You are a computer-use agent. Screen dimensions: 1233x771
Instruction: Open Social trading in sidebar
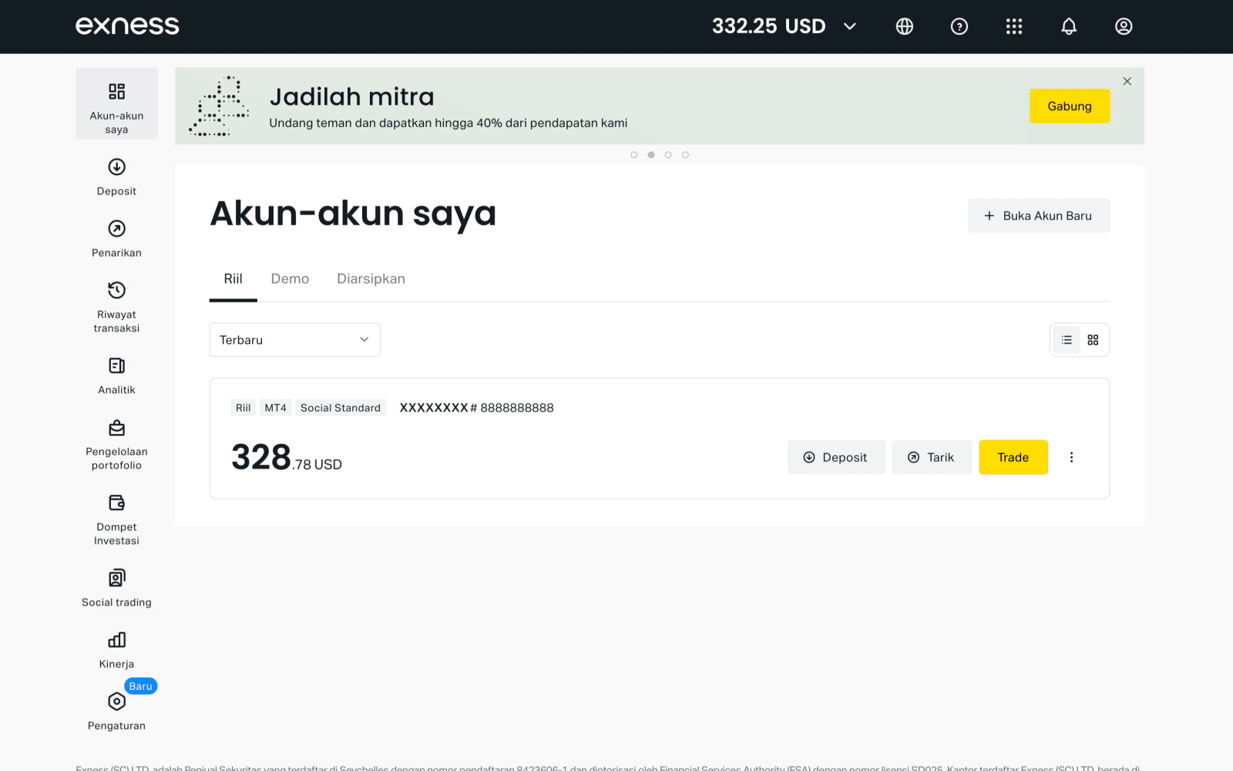(116, 589)
